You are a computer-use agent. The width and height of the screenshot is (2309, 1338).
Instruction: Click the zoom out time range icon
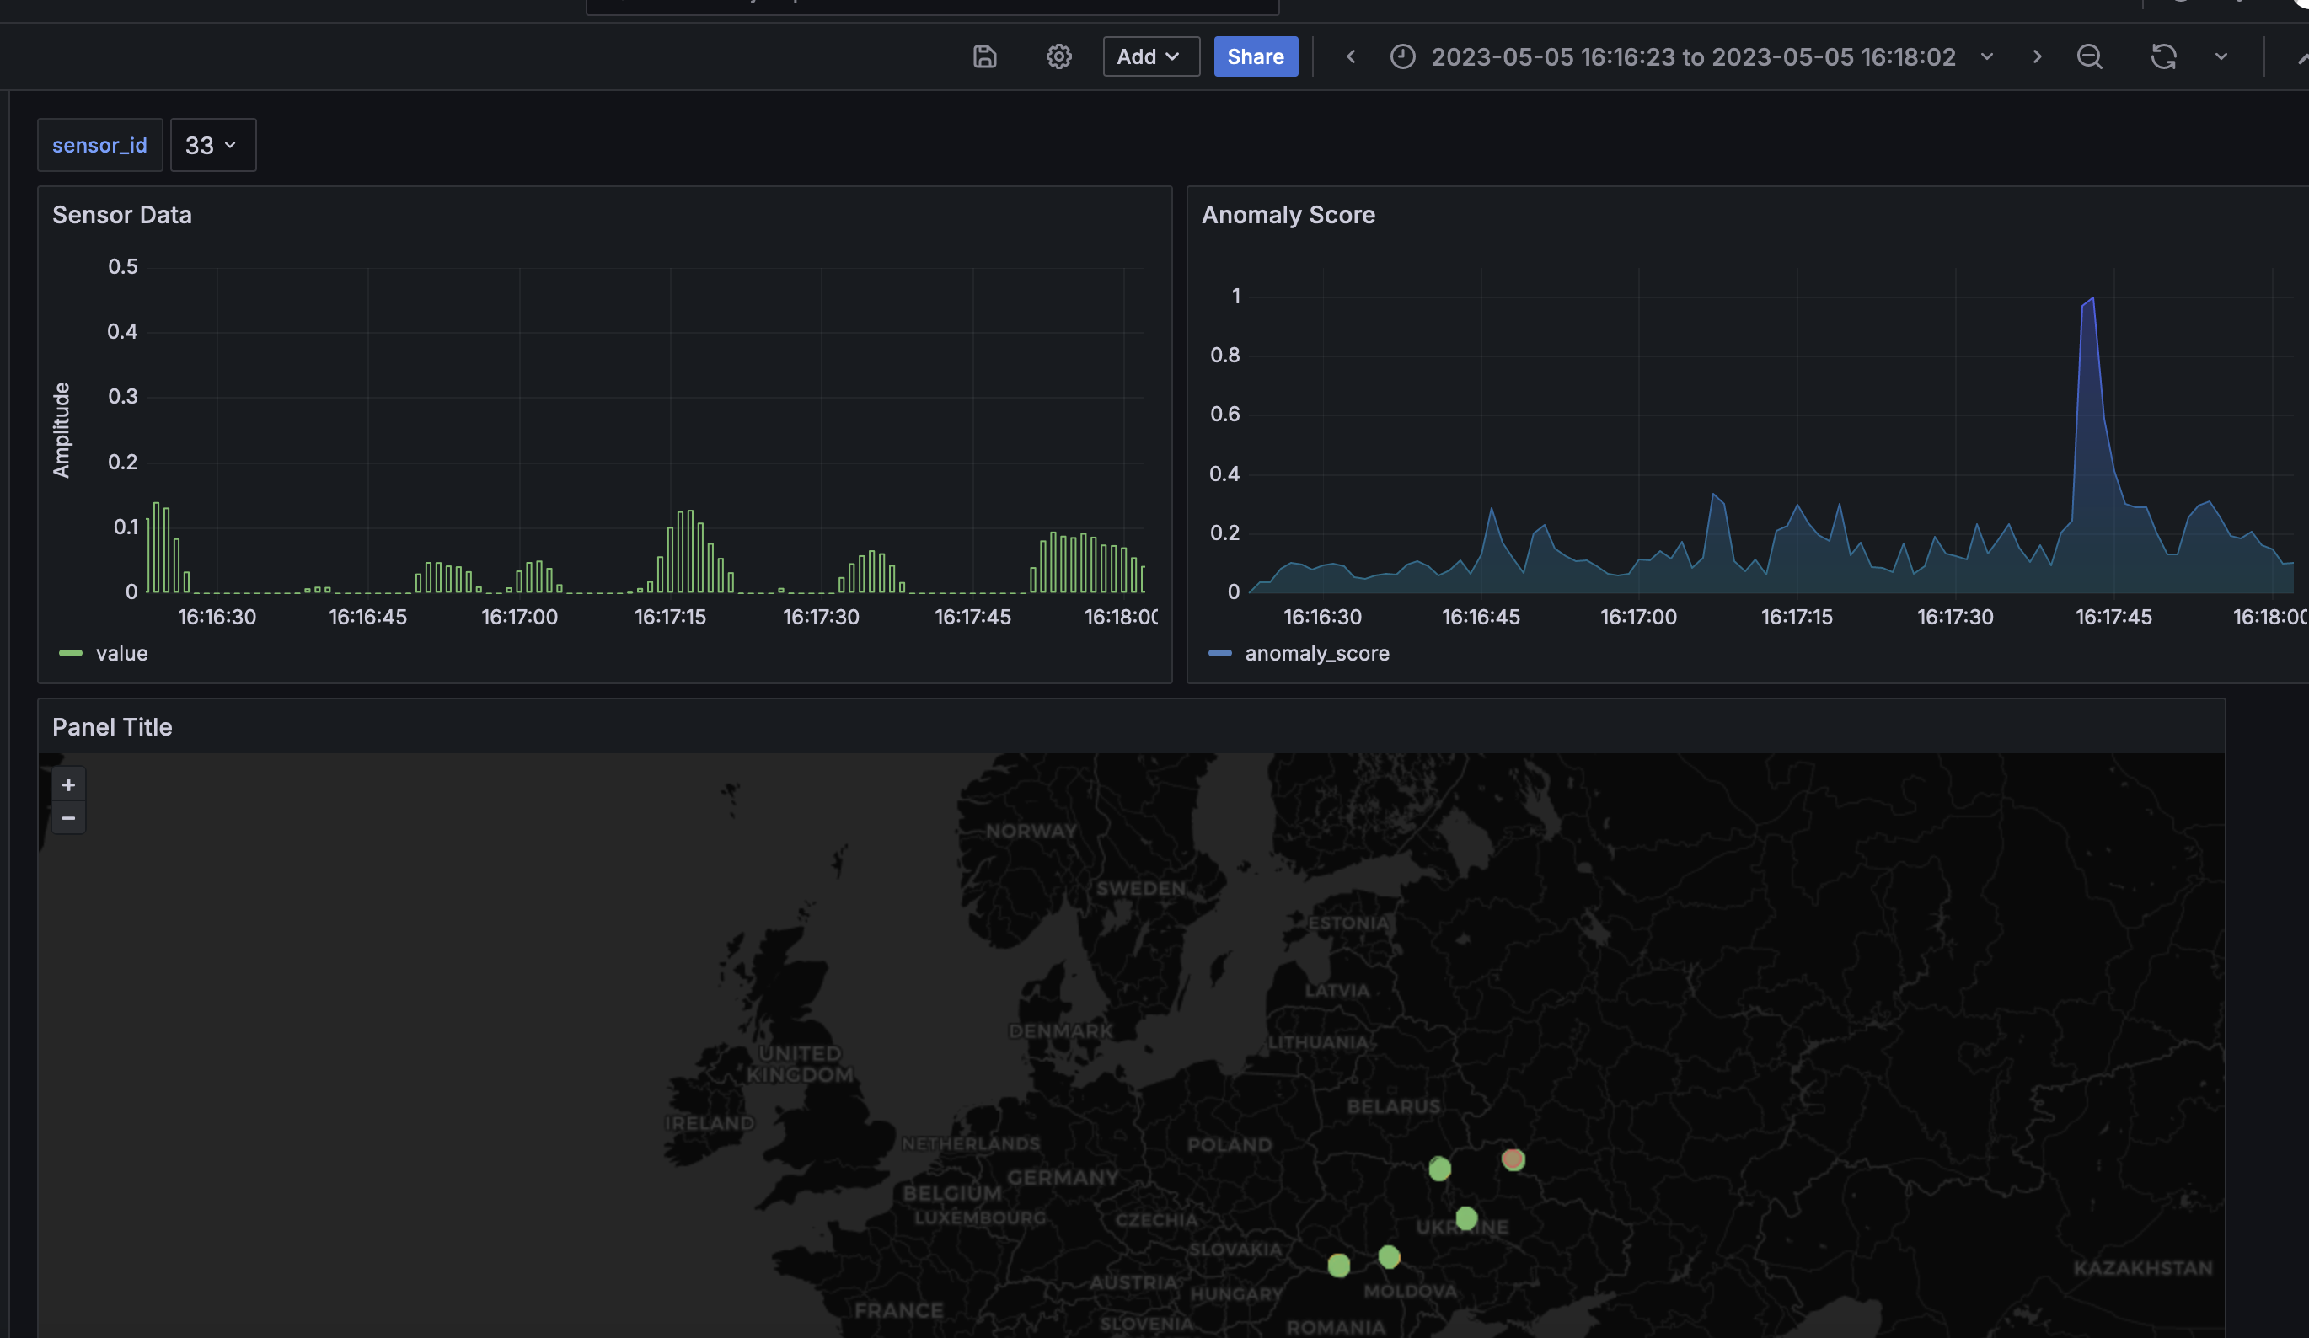click(2089, 56)
